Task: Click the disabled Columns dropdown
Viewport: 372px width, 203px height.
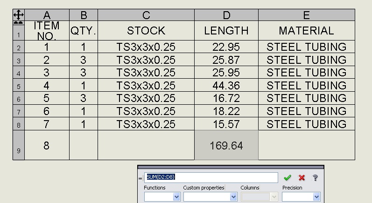Action: (x=260, y=196)
